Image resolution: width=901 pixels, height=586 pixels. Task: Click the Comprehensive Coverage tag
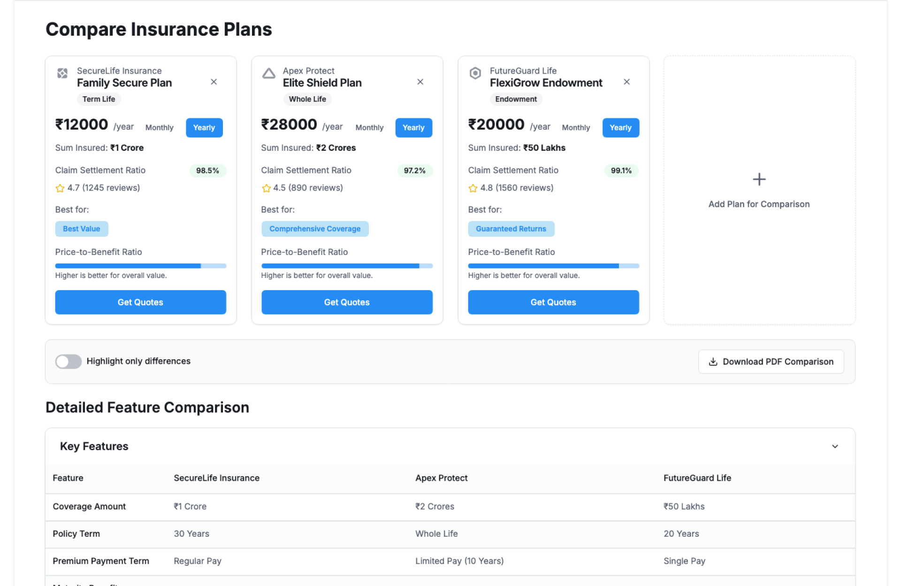315,229
